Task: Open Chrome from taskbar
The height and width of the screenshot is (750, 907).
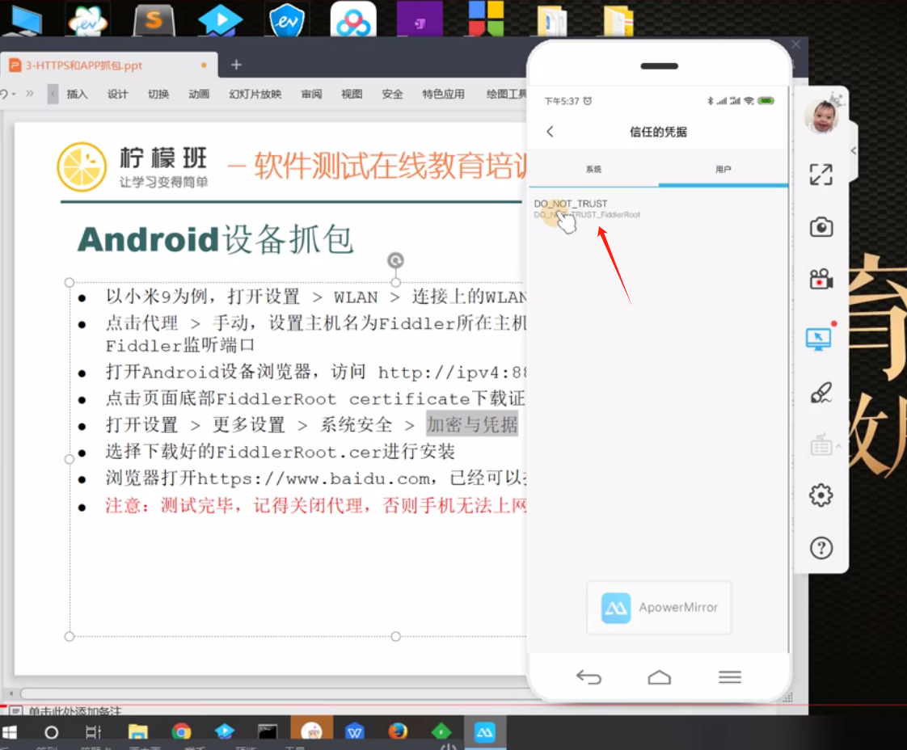Action: coord(181,732)
